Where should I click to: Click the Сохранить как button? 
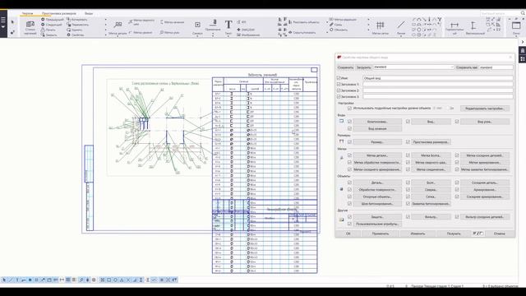[467, 67]
